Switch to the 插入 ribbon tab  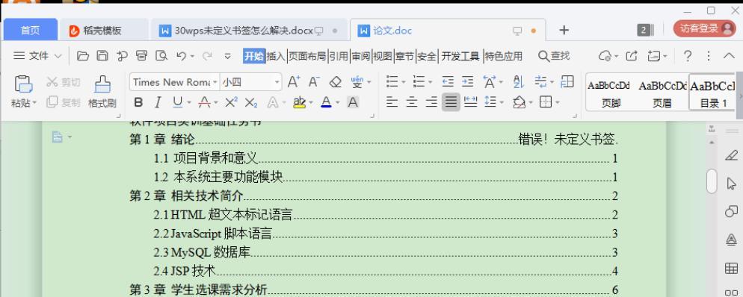pyautogui.click(x=276, y=56)
